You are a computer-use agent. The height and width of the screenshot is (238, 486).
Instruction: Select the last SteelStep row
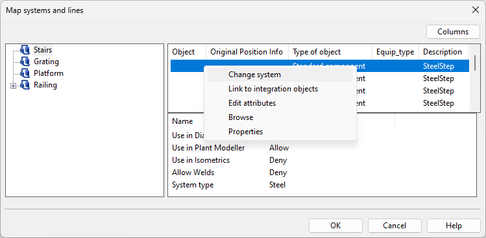click(319, 103)
